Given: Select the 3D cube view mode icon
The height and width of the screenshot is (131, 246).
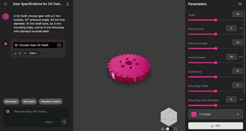Looking at the screenshot, I should click(x=163, y=129).
